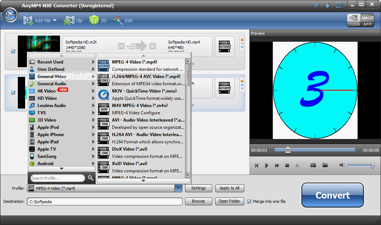Click the register key icon
The image size is (381, 225).
(328, 5)
